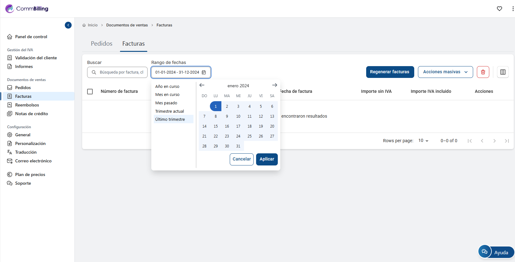Select day 15 in the calendar
Image resolution: width=515 pixels, height=262 pixels.
tap(215, 126)
